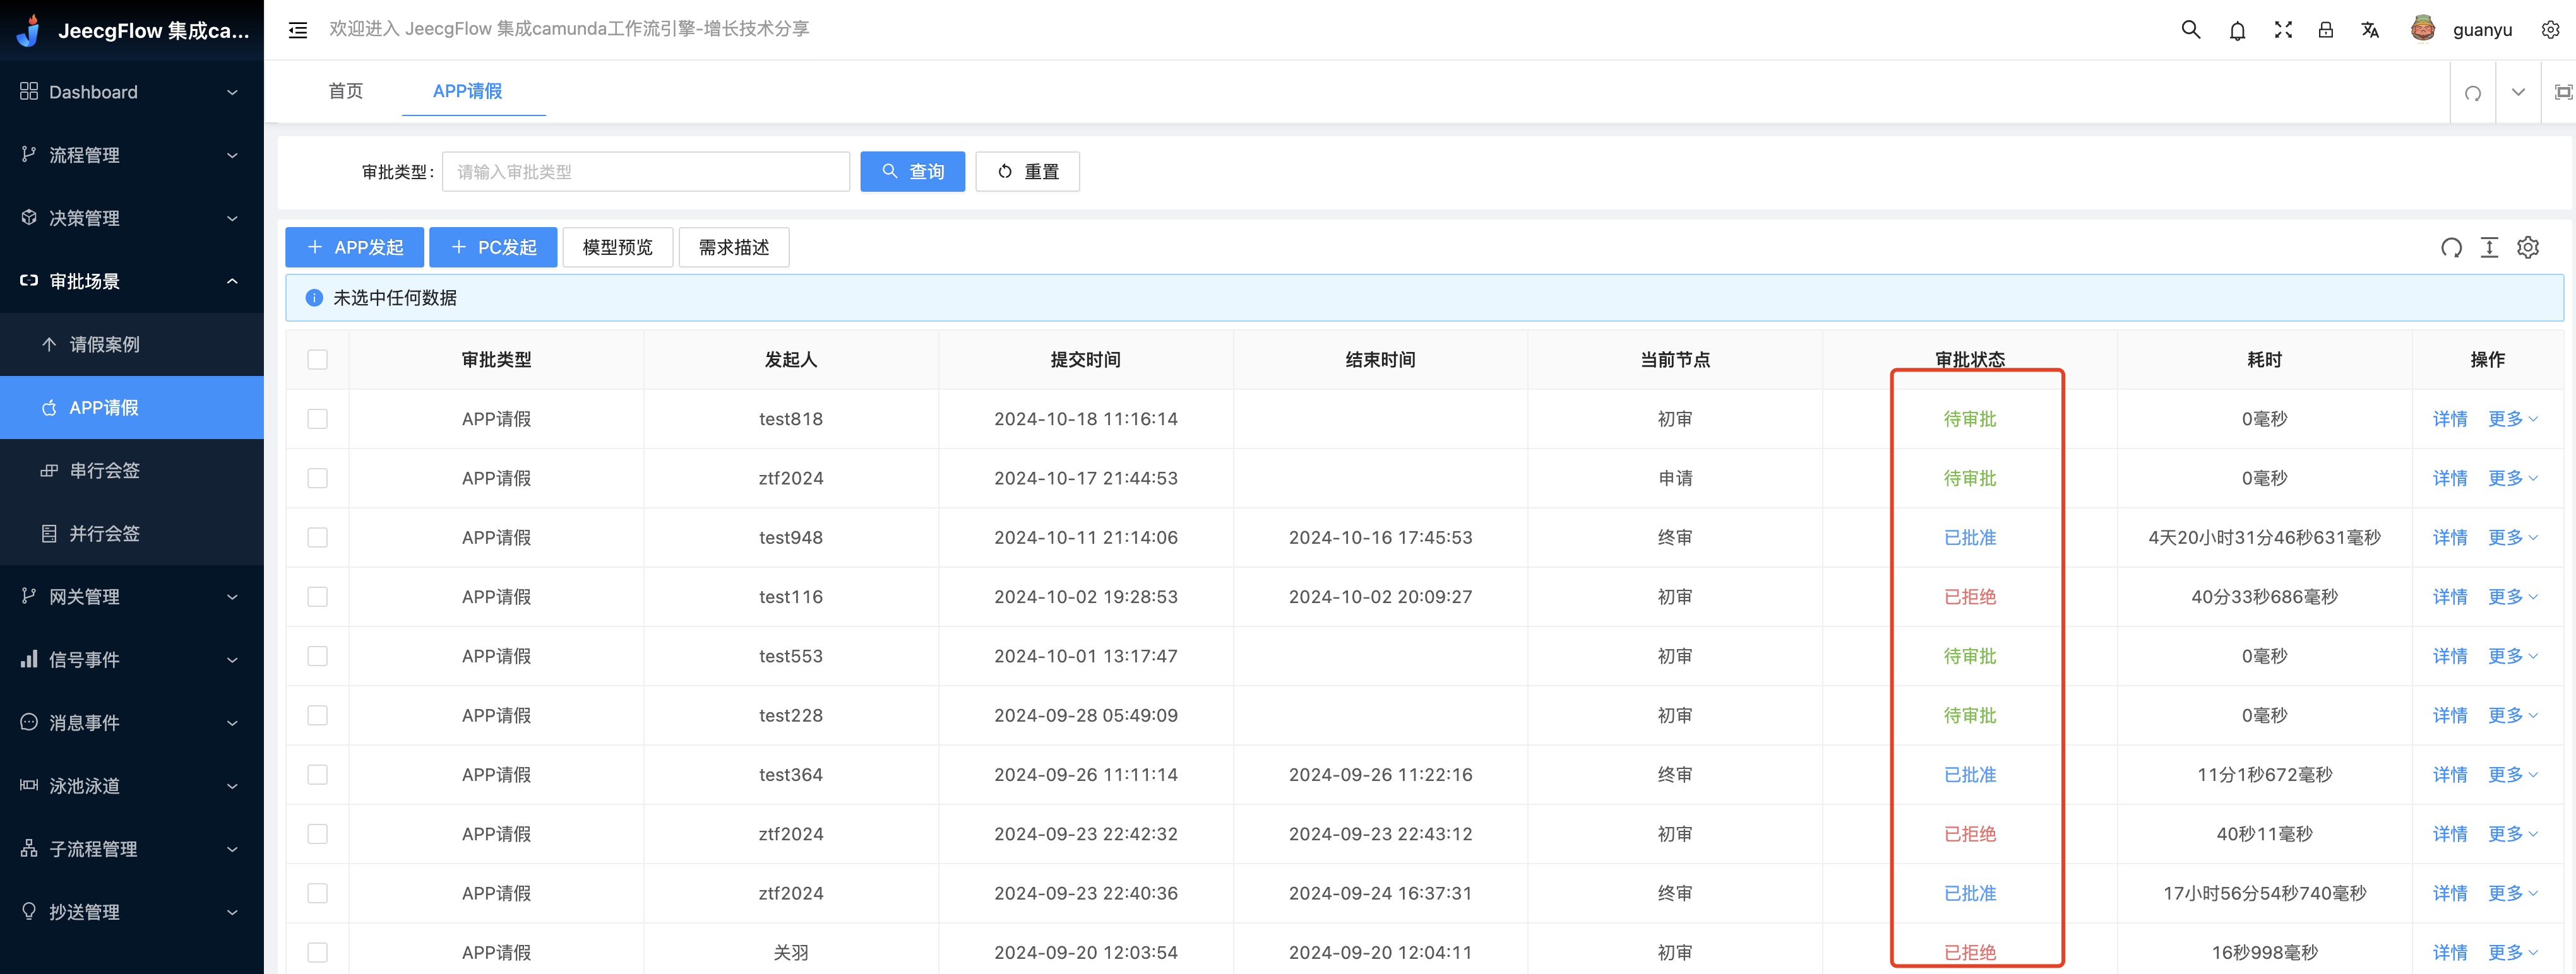Click the 子流程管理 hierarchy icon
The width and height of the screenshot is (2576, 974).
pos(29,848)
